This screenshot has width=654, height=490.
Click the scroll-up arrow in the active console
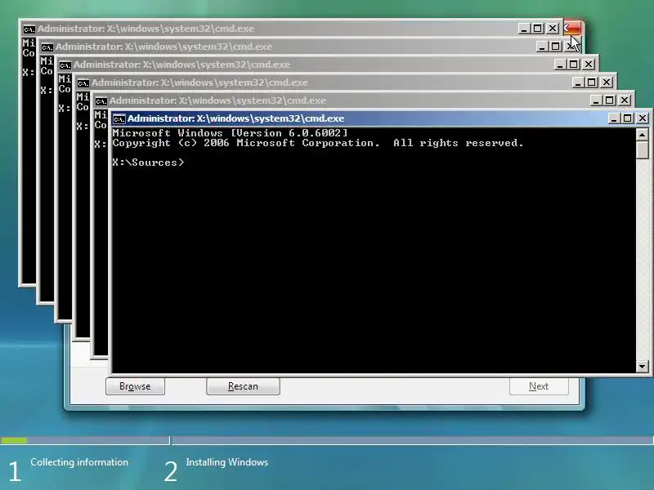[642, 135]
